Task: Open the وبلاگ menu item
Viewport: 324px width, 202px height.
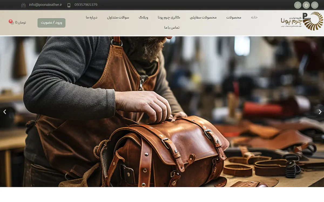Action: pos(143,17)
